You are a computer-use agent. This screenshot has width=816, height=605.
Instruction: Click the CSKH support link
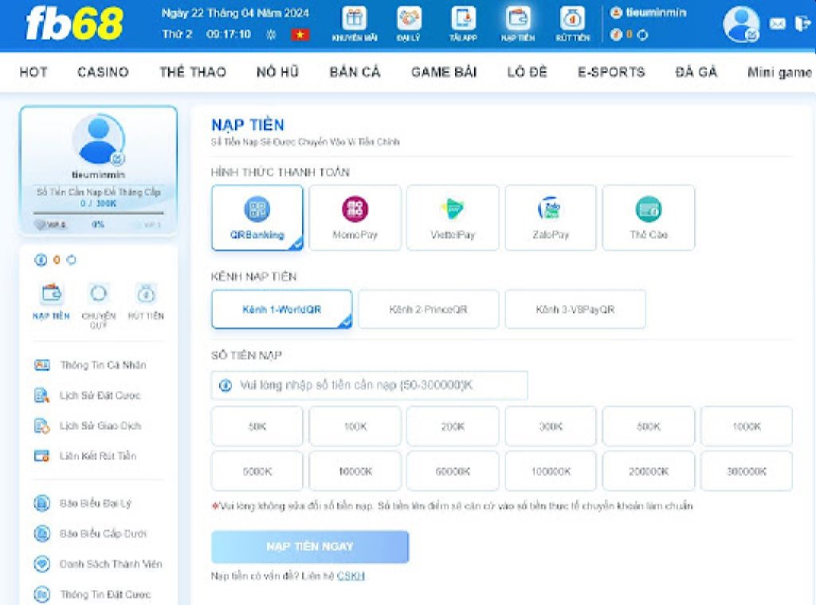[351, 576]
